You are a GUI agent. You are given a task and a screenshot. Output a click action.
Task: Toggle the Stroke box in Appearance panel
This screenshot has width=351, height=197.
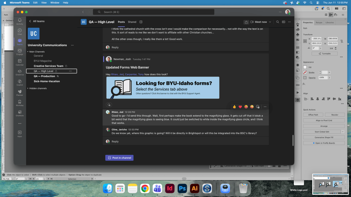[305, 73]
